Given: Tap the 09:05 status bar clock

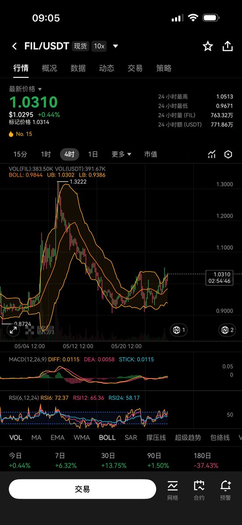Looking at the screenshot, I should 46,18.
